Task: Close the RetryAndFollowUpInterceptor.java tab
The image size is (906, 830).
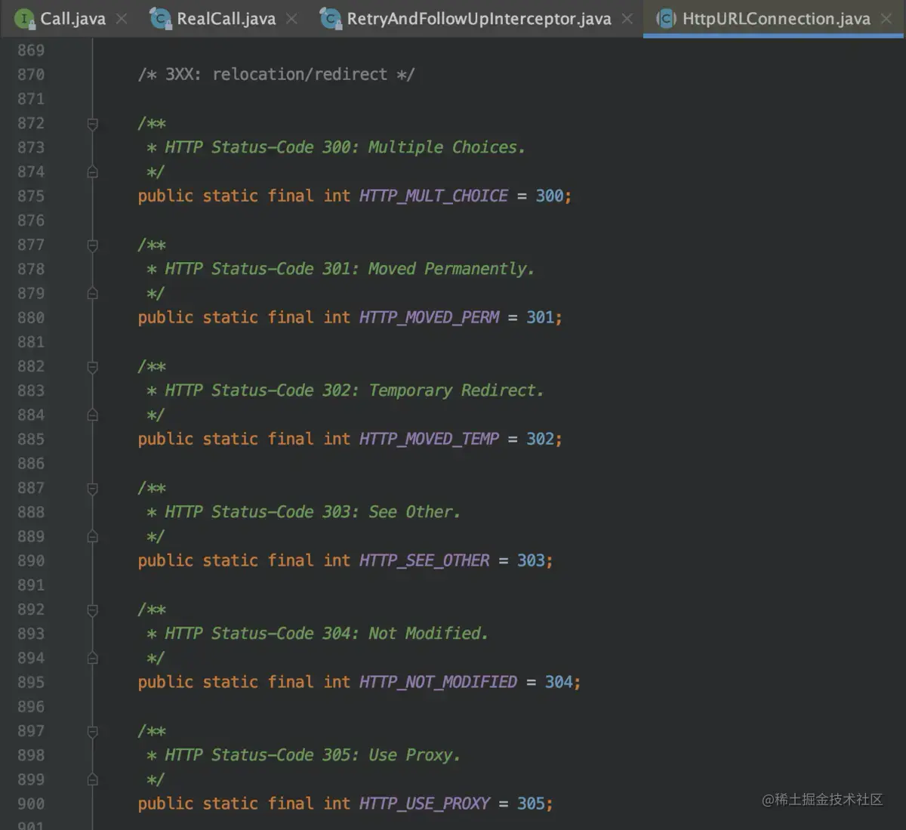Action: (627, 19)
